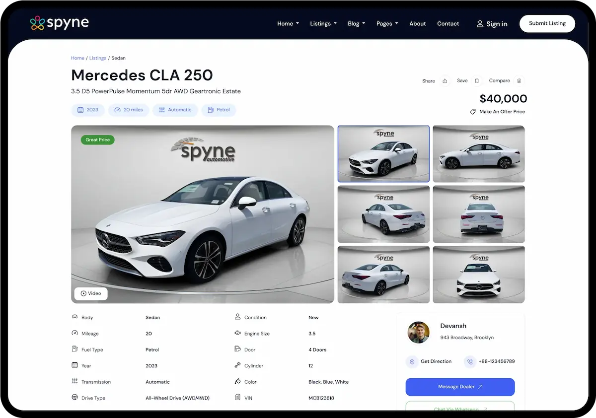The height and width of the screenshot is (418, 596).
Task: Click the user icon beside Sign in
Action: pos(480,24)
